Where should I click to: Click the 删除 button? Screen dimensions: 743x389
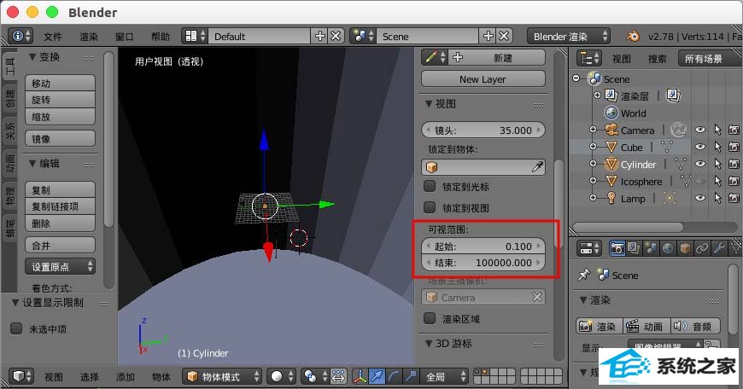pyautogui.click(x=60, y=224)
